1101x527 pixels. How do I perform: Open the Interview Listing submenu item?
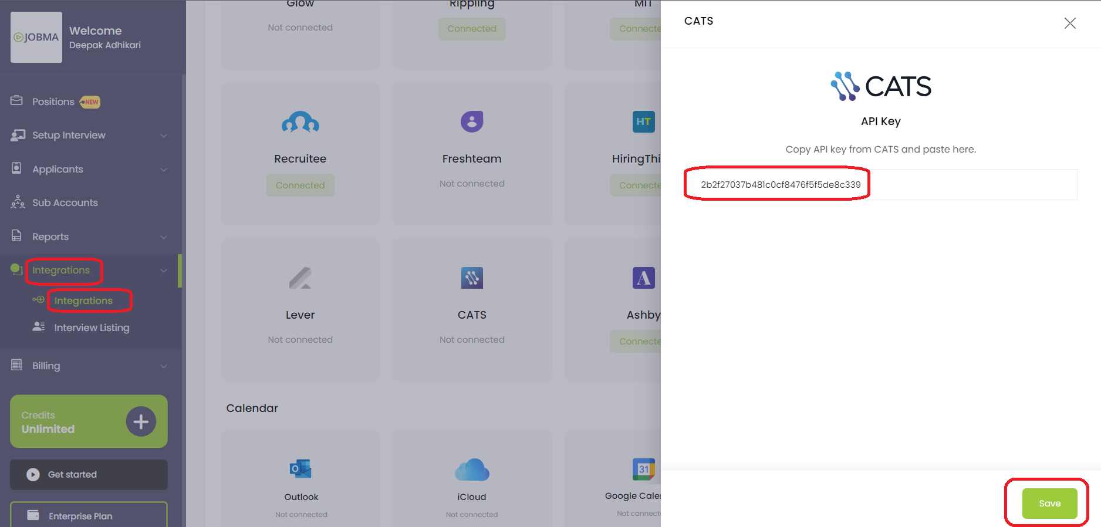coord(92,327)
